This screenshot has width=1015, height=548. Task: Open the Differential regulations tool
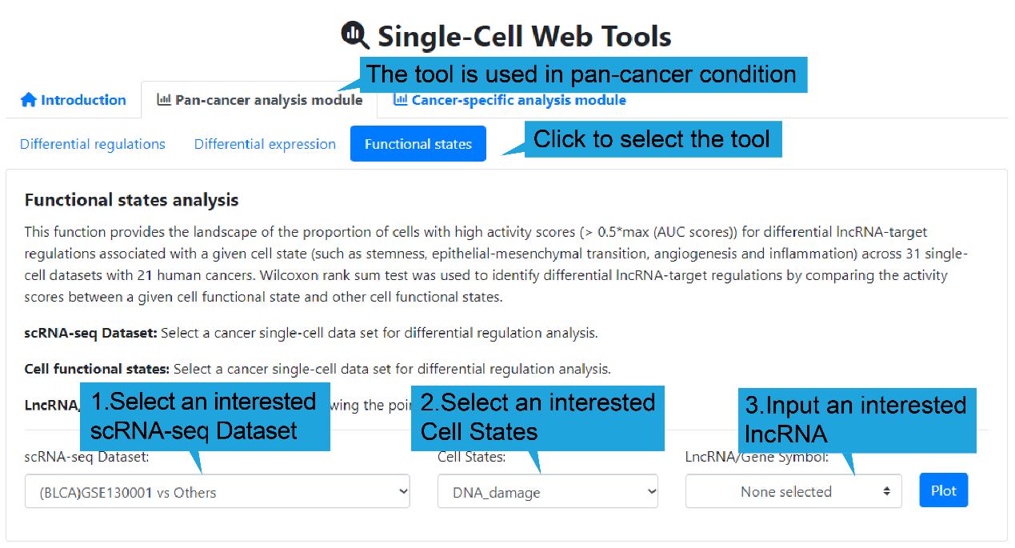click(93, 144)
